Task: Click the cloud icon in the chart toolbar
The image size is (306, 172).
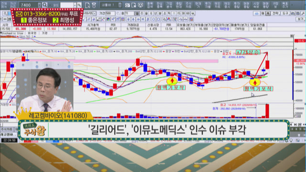Action: pos(257,13)
